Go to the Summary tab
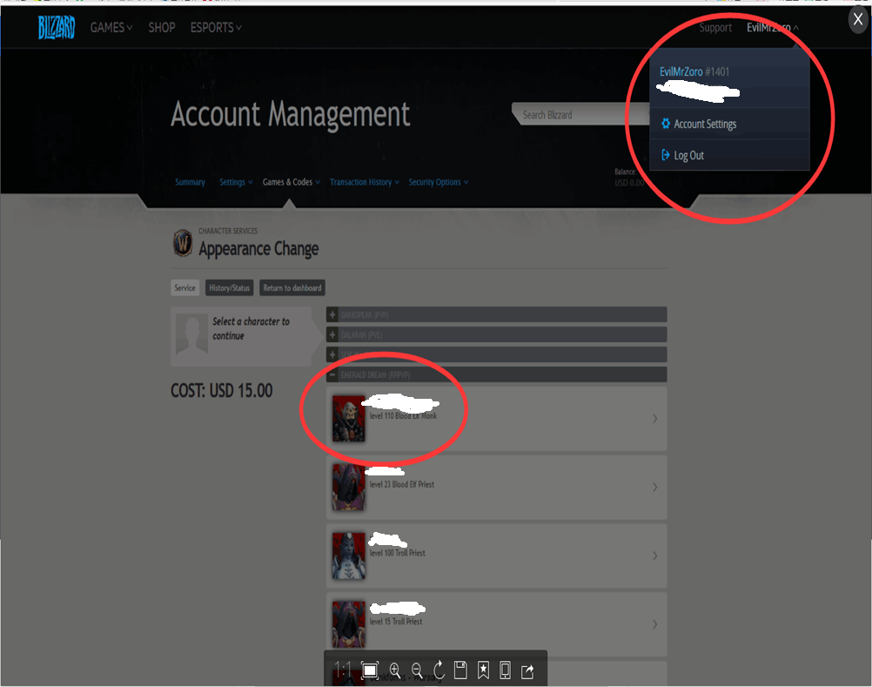Screen dimensions: 872x687 click(190, 182)
